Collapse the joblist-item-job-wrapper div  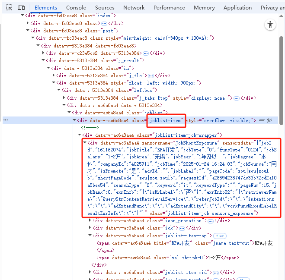click(80, 135)
